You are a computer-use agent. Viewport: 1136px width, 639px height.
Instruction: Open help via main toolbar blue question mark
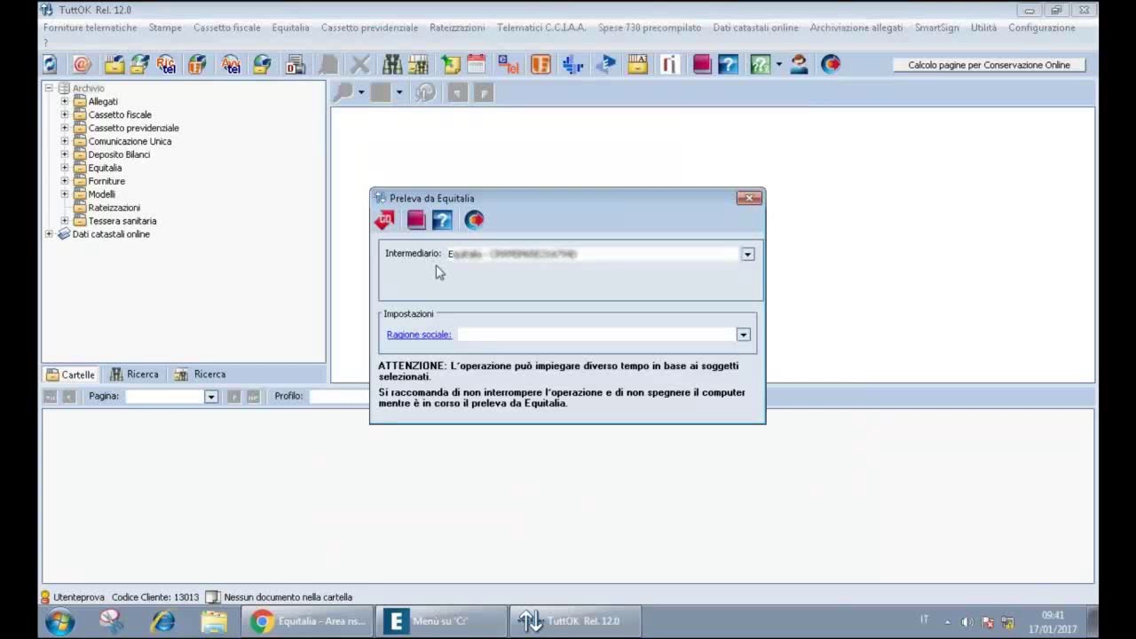click(x=728, y=64)
